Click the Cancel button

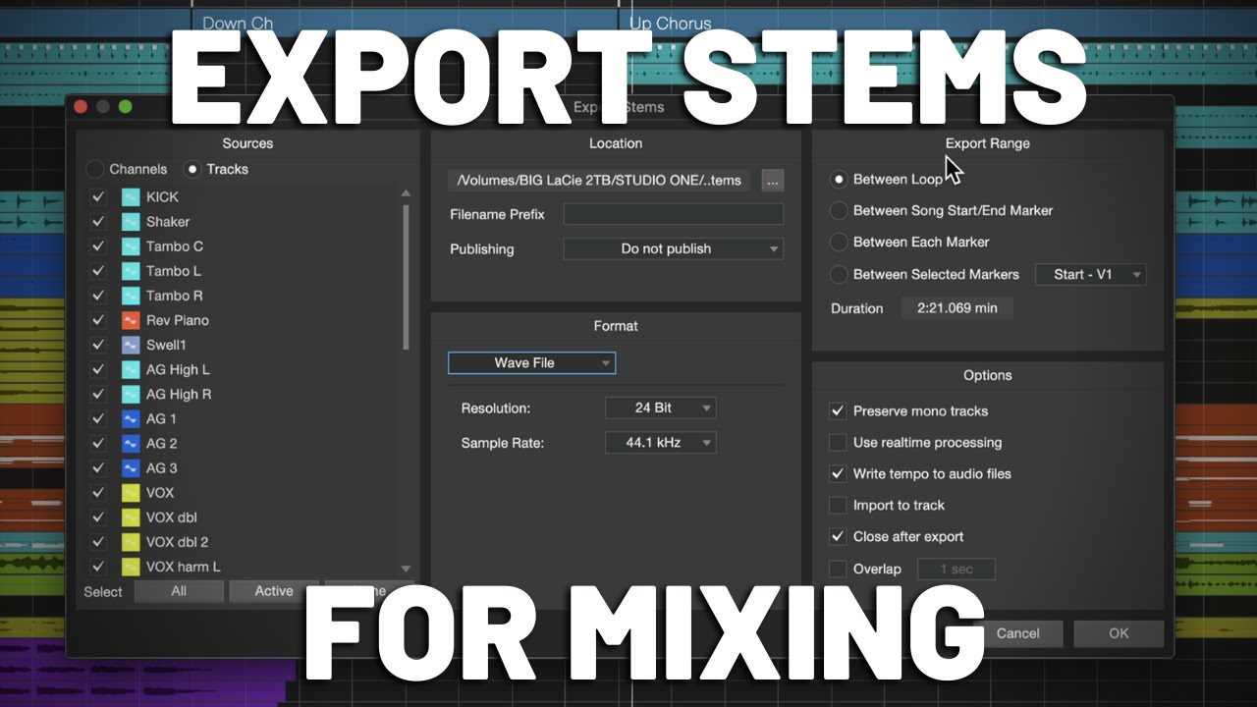[x=1017, y=633]
